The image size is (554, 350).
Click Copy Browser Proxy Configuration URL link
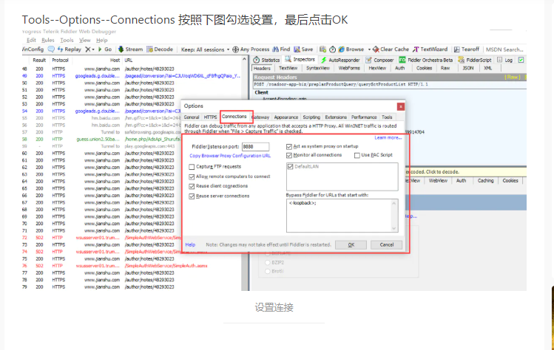(230, 156)
